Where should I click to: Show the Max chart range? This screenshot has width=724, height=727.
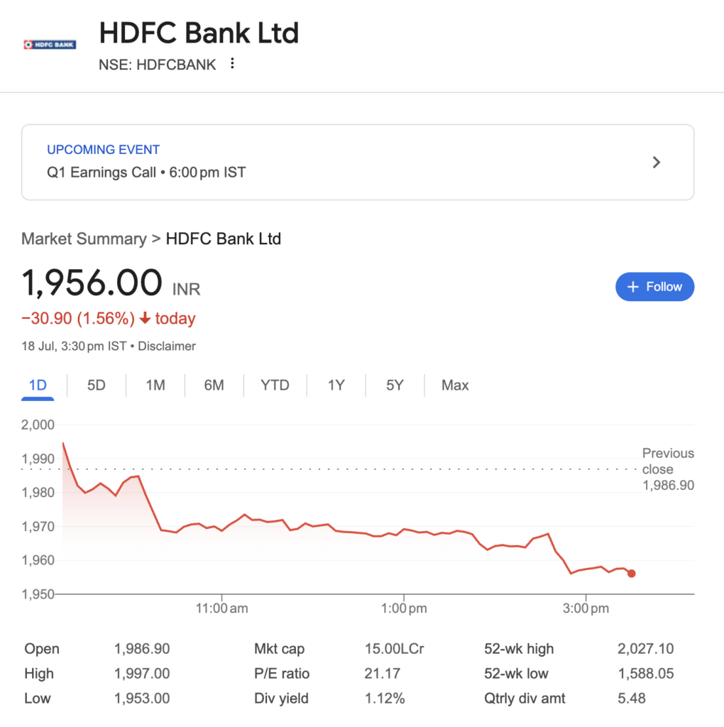[455, 386]
